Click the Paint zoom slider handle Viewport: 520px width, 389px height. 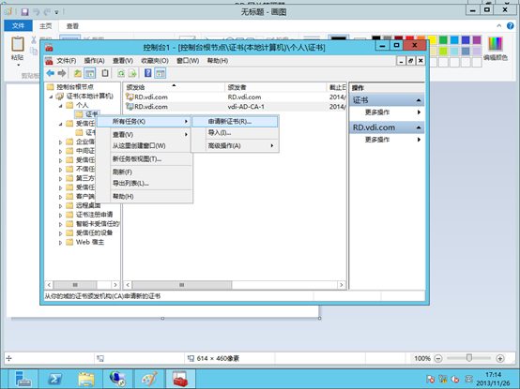pyautogui.click(x=469, y=358)
